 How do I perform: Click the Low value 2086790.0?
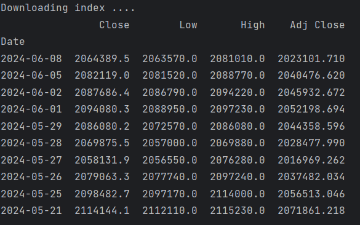click(x=170, y=93)
